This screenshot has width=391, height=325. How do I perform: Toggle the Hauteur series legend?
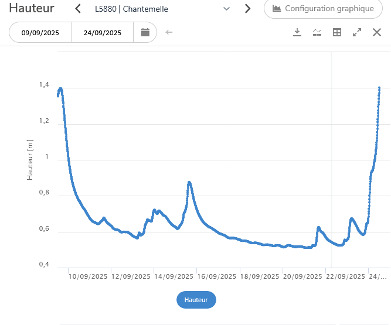click(x=196, y=300)
